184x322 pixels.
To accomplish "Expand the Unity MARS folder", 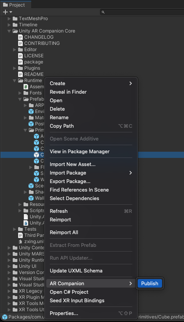I will (x=9, y=254).
